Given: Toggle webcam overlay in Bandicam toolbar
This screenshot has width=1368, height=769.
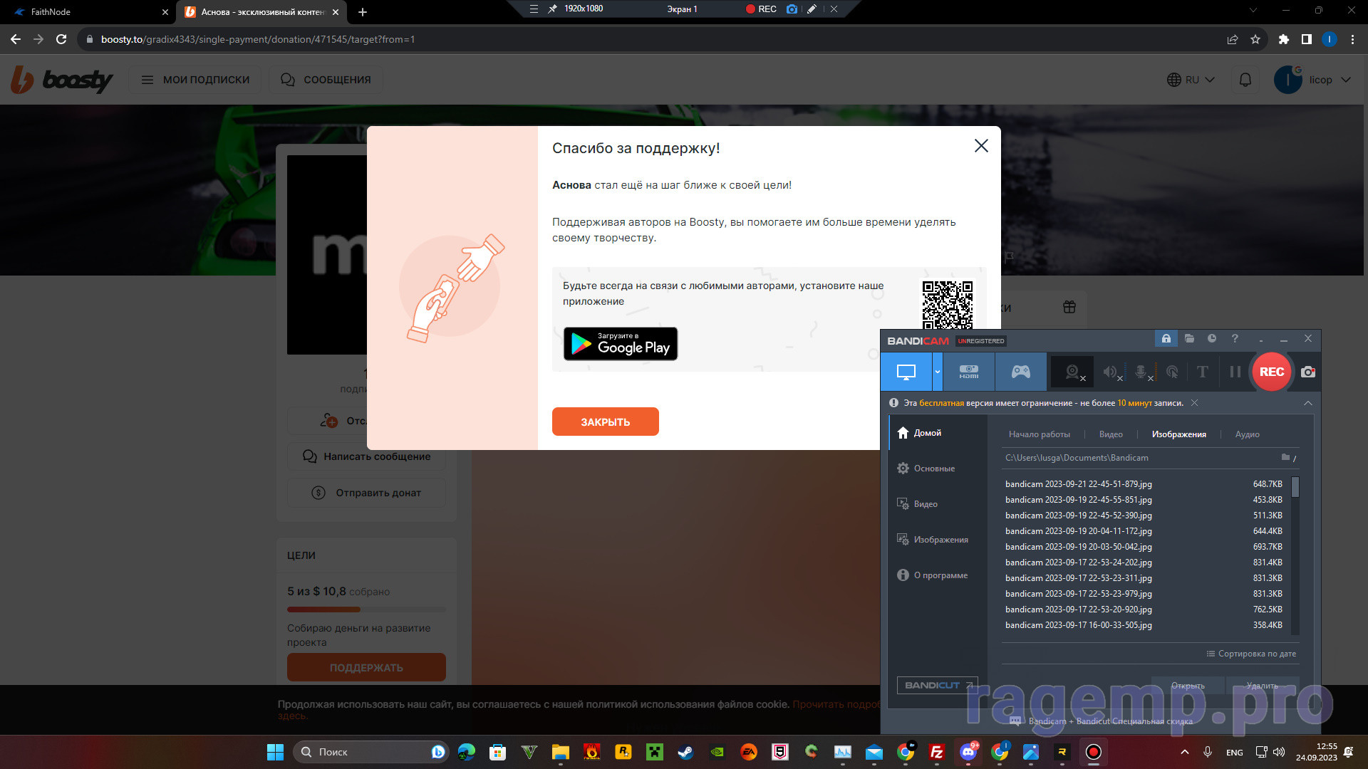Looking at the screenshot, I should coord(1072,372).
